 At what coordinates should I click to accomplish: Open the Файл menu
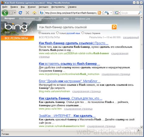(x=5, y=7)
